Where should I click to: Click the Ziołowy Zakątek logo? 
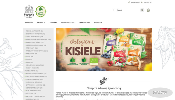pyautogui.click(x=29, y=11)
